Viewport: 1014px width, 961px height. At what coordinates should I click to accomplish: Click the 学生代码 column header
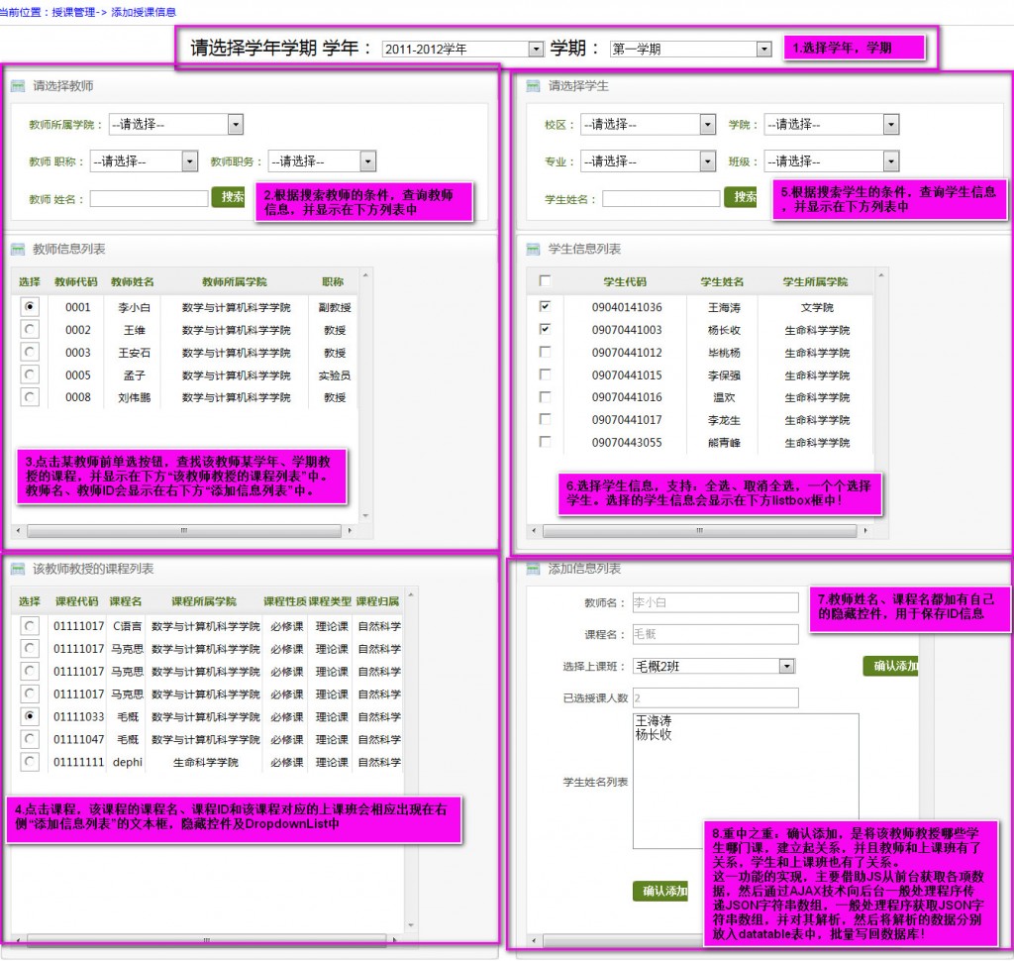pos(625,281)
